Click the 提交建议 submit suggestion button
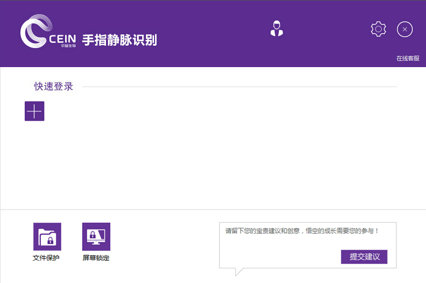 (x=364, y=257)
